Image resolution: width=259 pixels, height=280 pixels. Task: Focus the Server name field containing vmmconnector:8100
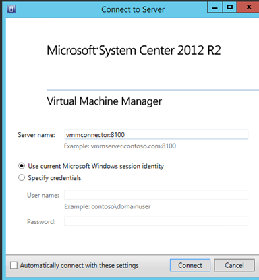point(156,134)
